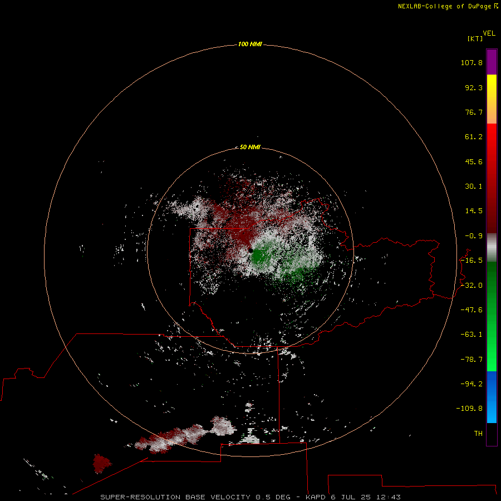
Task: Click the 0.5 DEG elevation angle text
Action: pyautogui.click(x=273, y=497)
